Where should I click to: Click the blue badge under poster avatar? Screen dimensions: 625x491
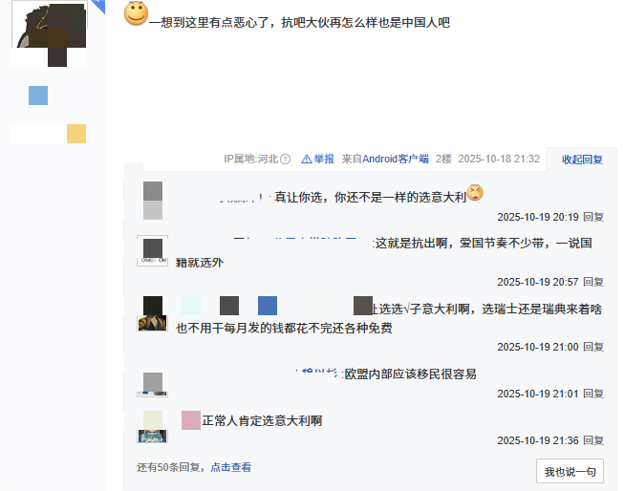38,96
